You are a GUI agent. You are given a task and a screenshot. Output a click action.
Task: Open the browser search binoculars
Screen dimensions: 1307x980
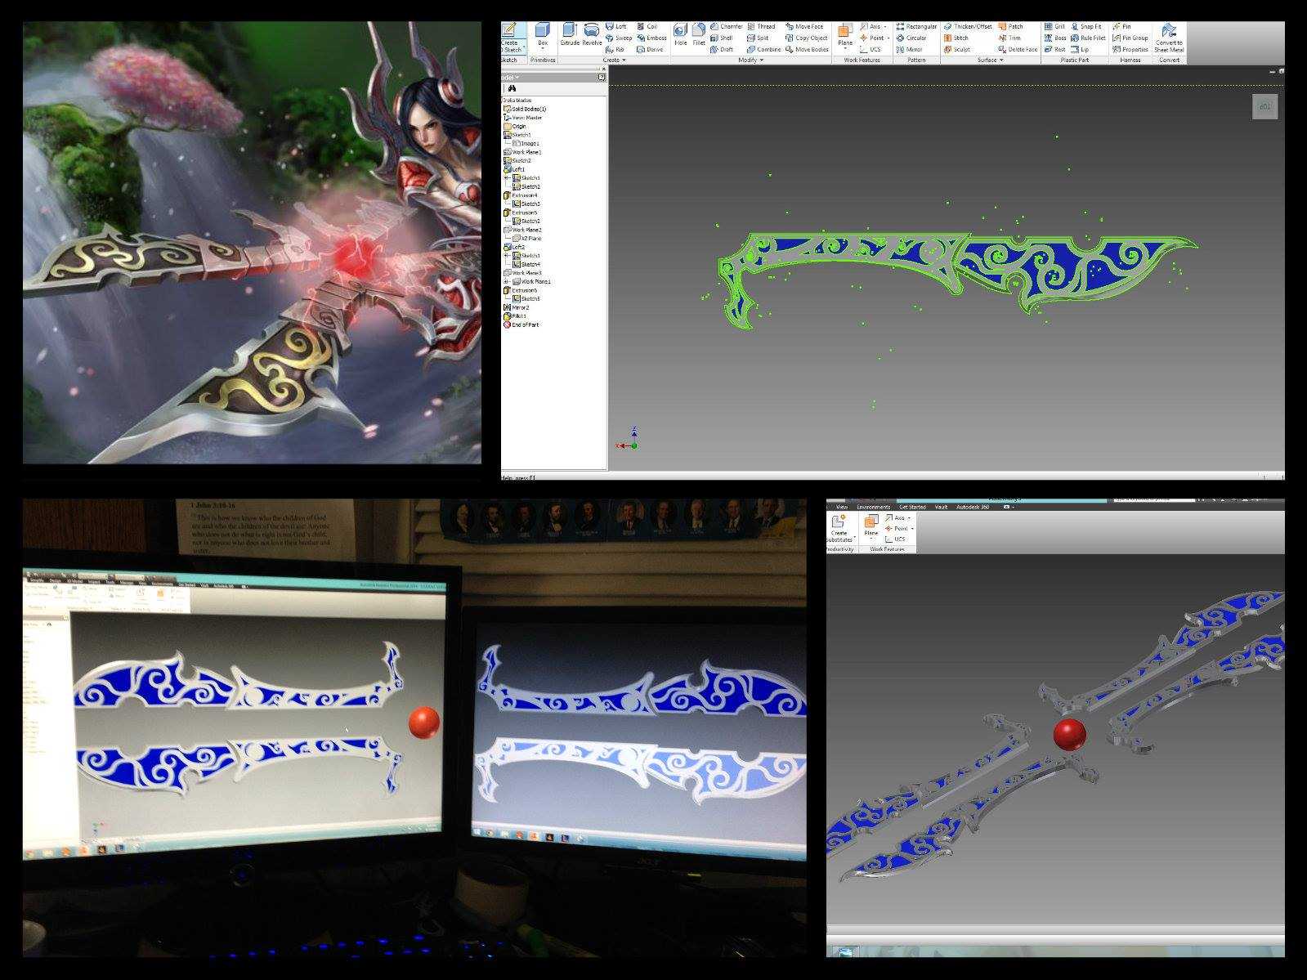pos(512,88)
